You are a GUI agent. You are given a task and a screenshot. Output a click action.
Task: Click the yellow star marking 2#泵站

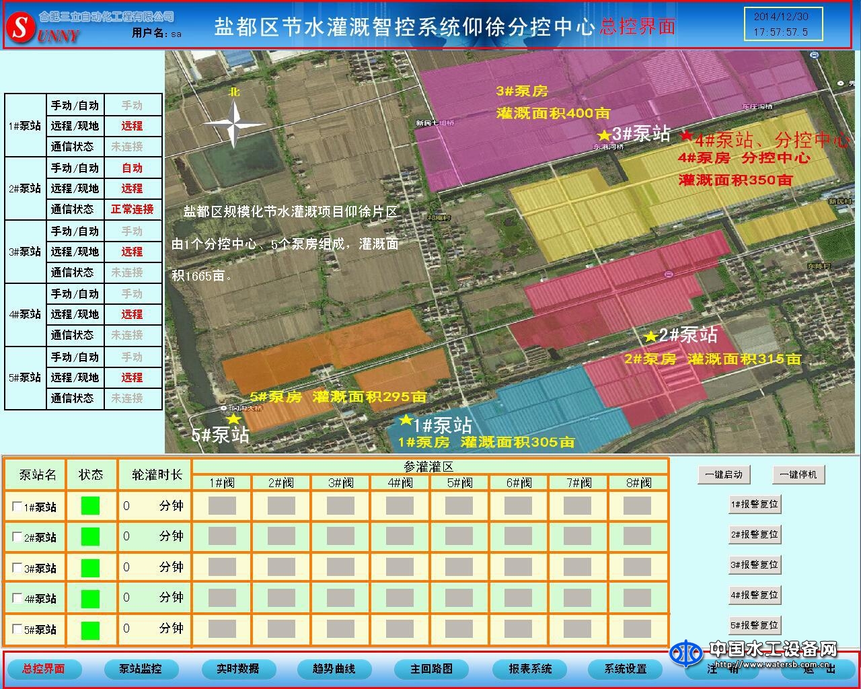[650, 336]
